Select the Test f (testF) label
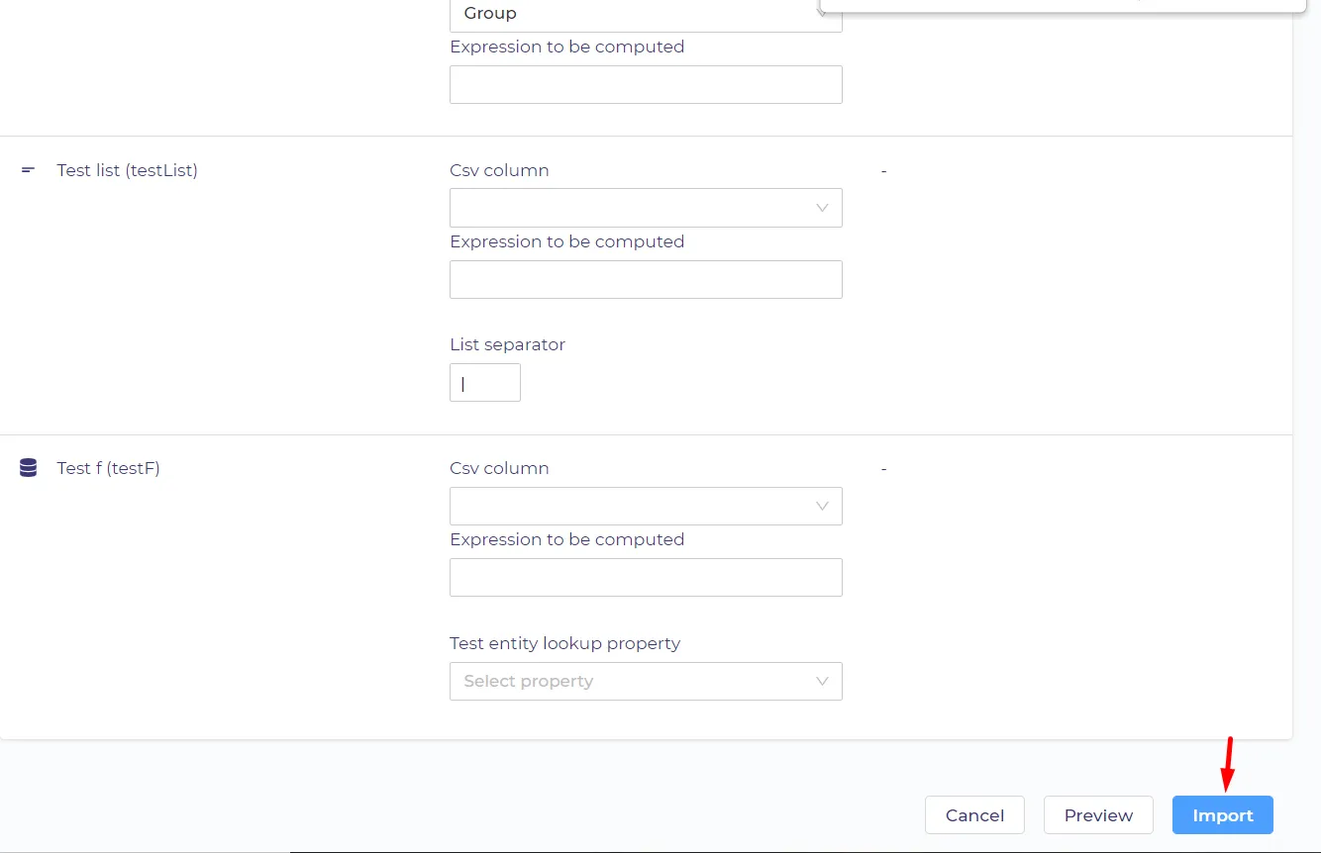 click(x=109, y=468)
